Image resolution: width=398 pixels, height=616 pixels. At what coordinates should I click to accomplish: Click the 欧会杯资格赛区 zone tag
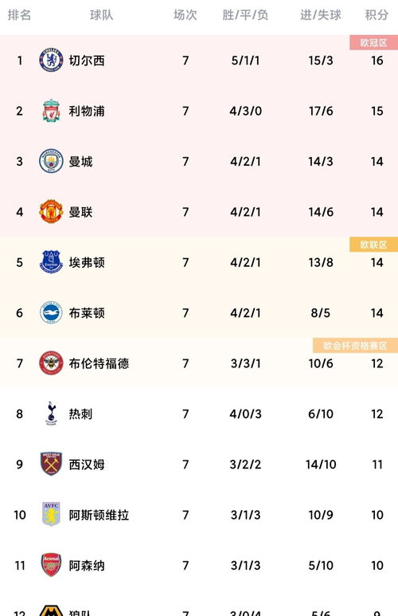[355, 345]
